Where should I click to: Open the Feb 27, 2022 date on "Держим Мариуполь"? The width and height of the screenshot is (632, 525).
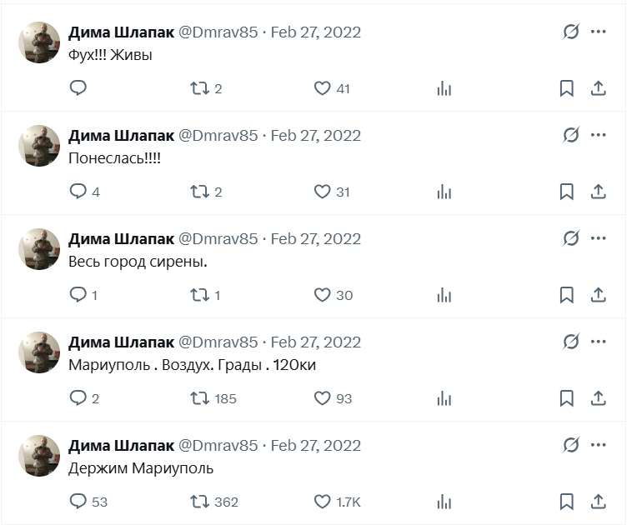point(316,446)
